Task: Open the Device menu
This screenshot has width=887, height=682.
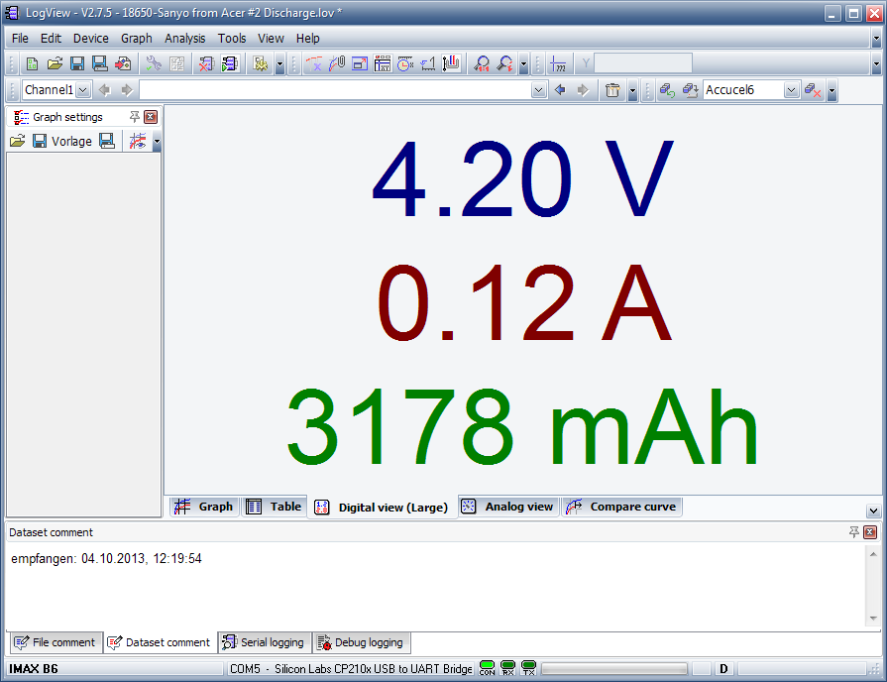Action: 90,38
